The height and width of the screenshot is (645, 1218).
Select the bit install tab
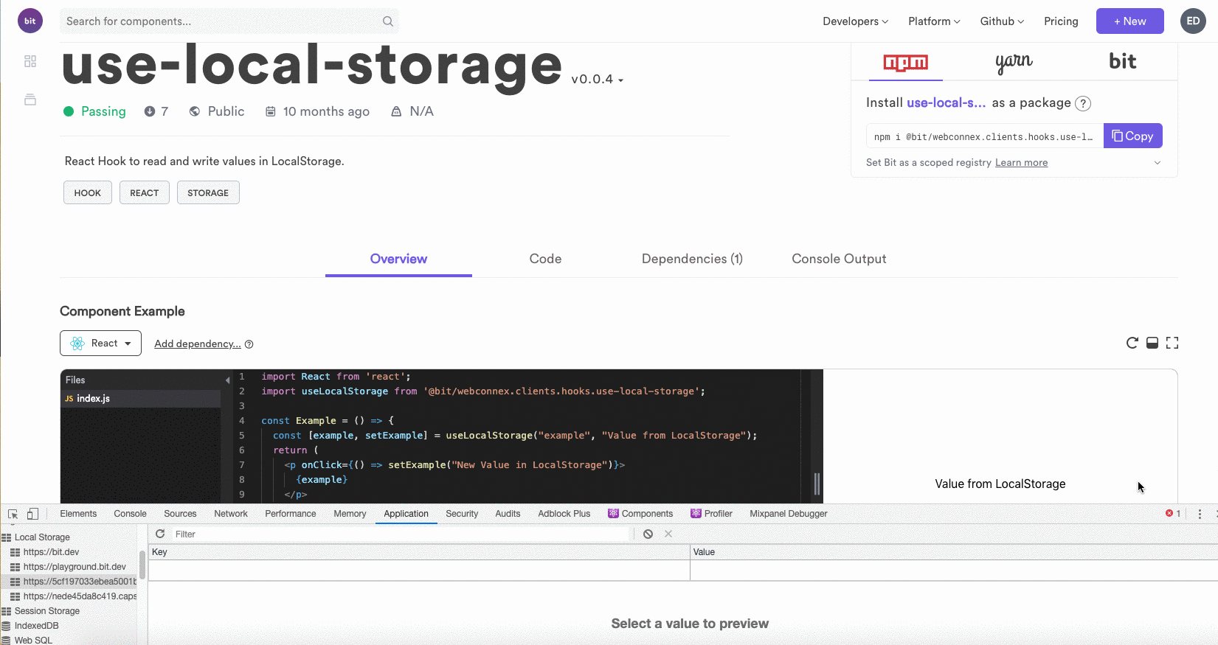pyautogui.click(x=1122, y=61)
